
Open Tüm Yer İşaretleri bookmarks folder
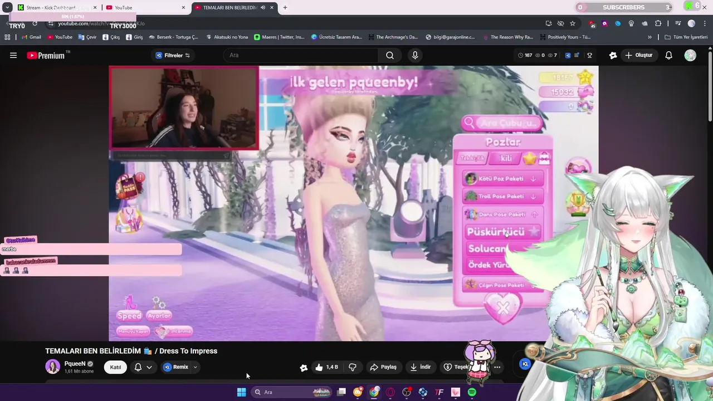click(x=686, y=37)
